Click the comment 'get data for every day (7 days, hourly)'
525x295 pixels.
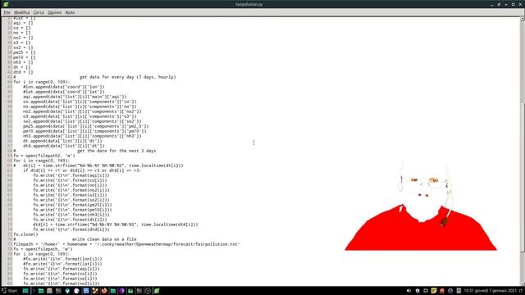point(128,77)
